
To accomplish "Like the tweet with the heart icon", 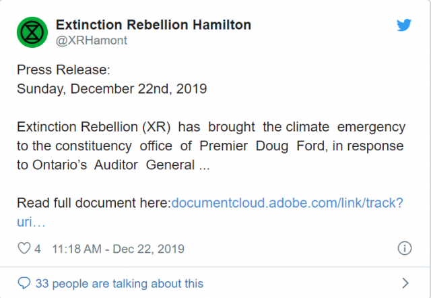I will 24,248.
